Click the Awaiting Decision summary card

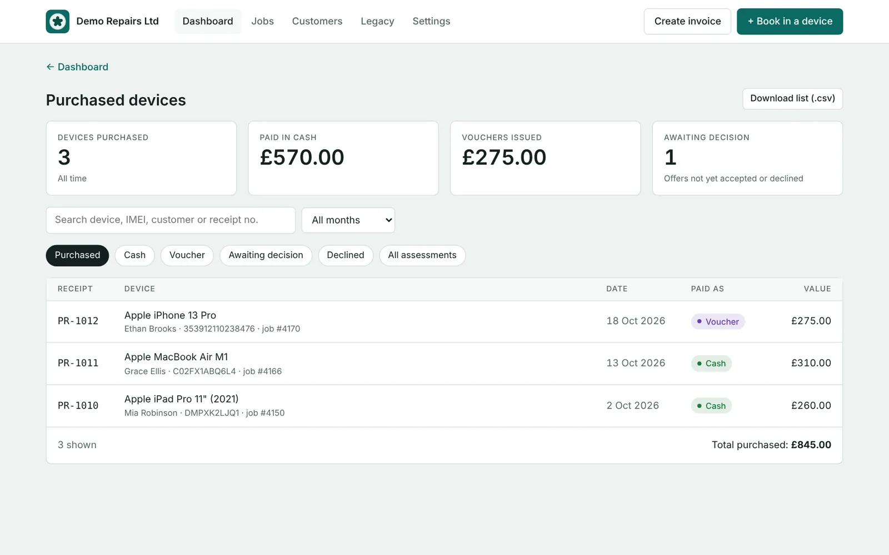747,158
